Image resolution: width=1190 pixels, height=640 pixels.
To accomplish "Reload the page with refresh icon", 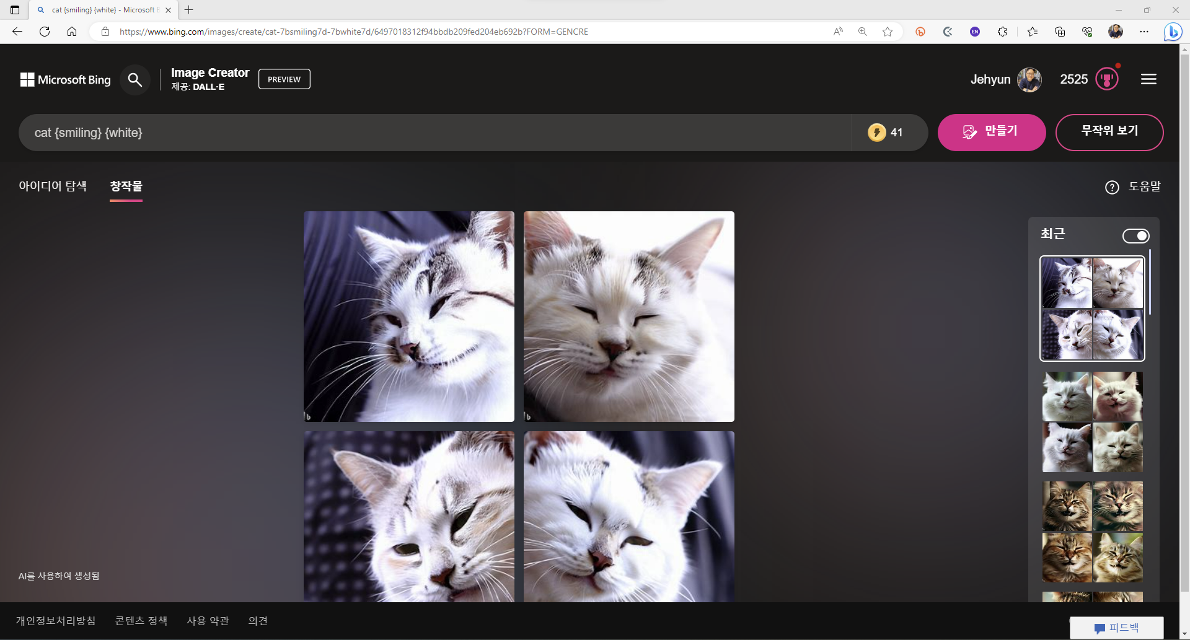I will [45, 32].
